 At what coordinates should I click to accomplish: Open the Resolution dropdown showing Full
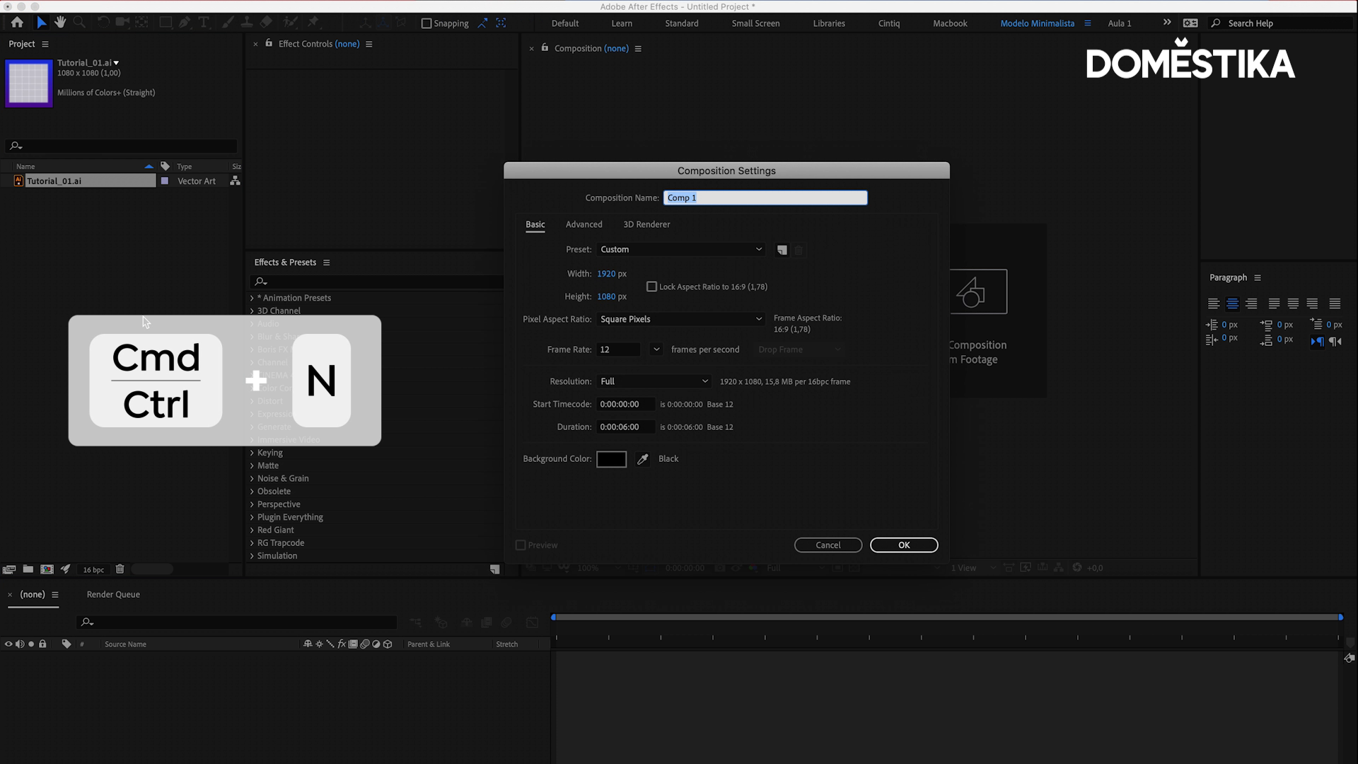point(654,381)
